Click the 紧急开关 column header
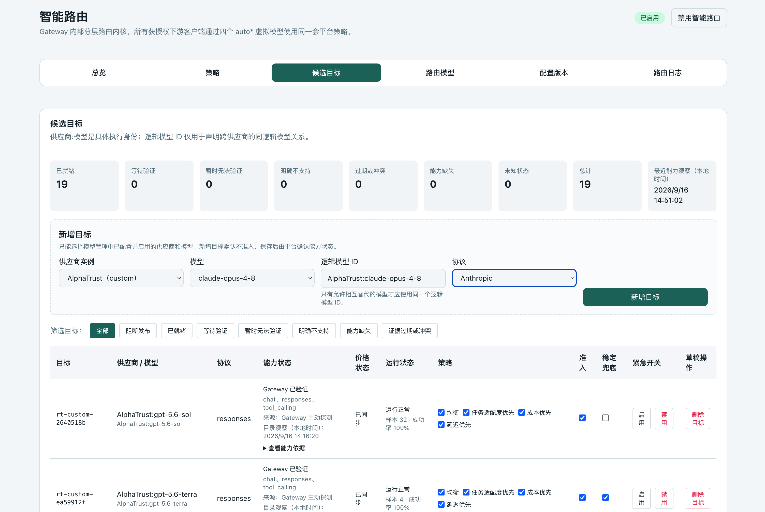This screenshot has width=765, height=512. [x=647, y=363]
